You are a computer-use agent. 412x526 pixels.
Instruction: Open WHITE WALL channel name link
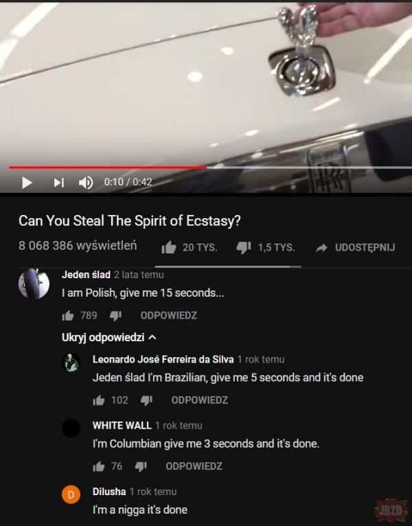point(122,426)
